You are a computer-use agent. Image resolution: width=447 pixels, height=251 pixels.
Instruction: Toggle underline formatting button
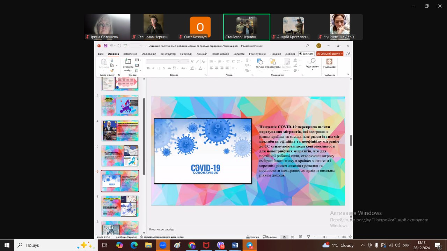pyautogui.click(x=159, y=68)
